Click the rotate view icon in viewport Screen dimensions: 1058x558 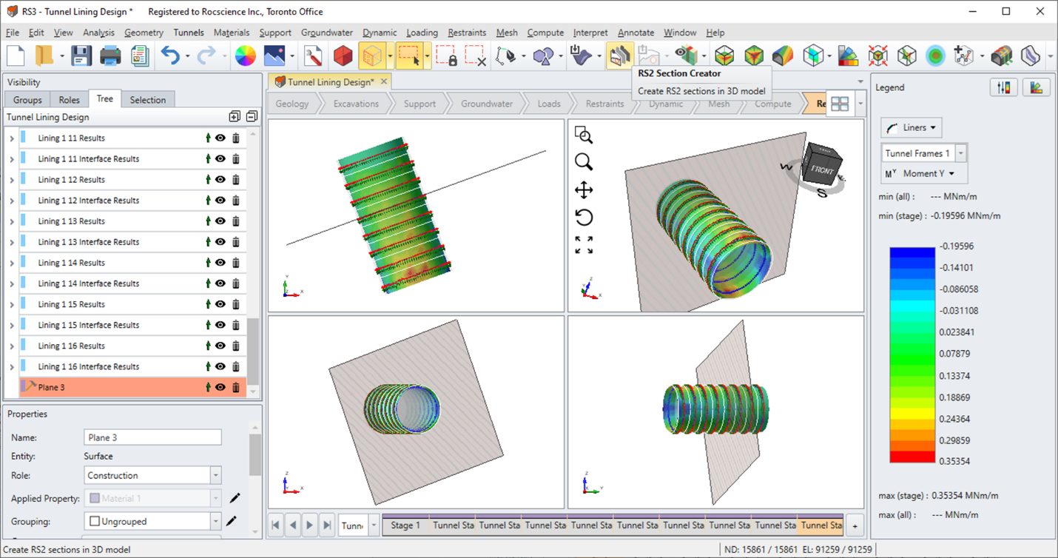point(584,218)
